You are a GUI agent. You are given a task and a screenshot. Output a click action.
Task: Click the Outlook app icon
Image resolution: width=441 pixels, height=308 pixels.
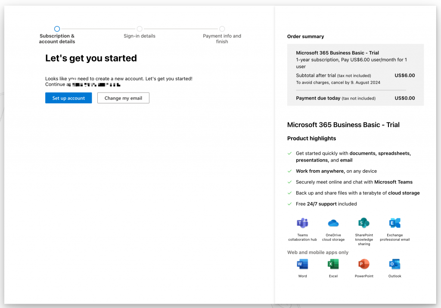point(394,264)
